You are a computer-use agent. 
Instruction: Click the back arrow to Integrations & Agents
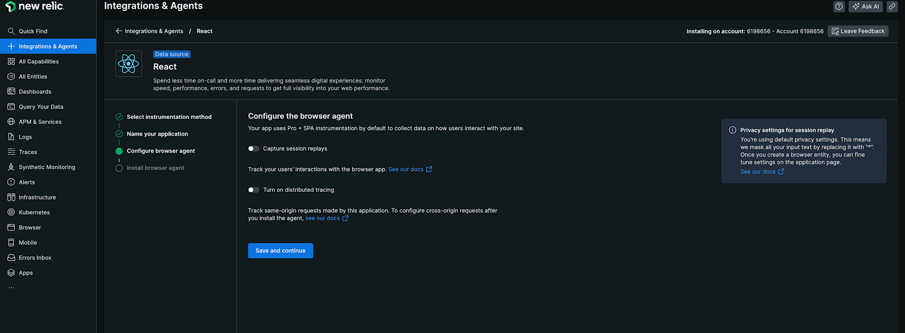119,31
